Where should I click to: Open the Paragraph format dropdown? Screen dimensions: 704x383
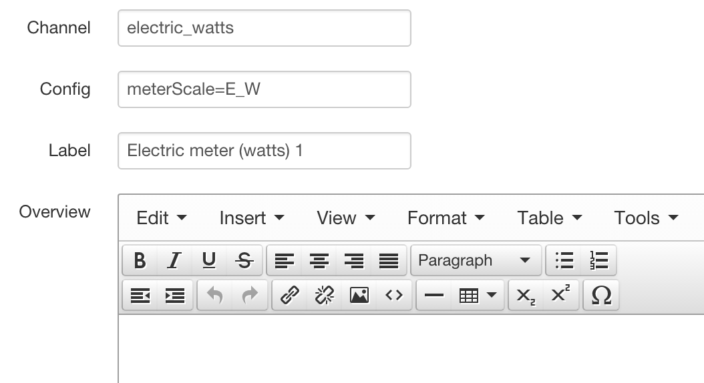point(474,260)
